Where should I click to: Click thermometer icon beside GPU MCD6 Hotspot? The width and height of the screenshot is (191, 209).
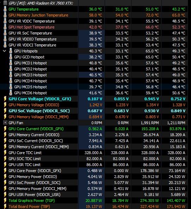point(11,93)
